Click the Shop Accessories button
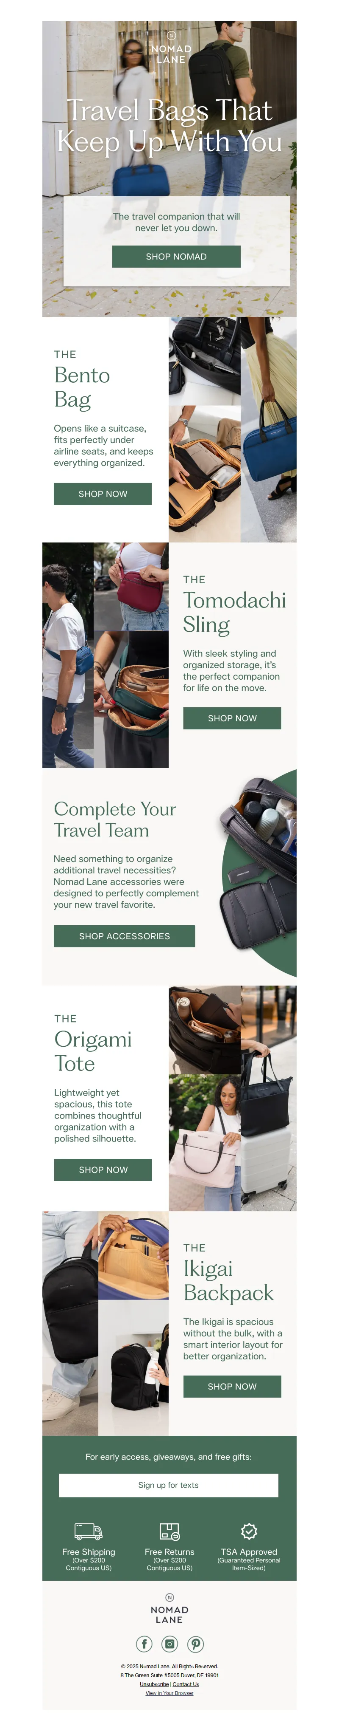 (124, 936)
